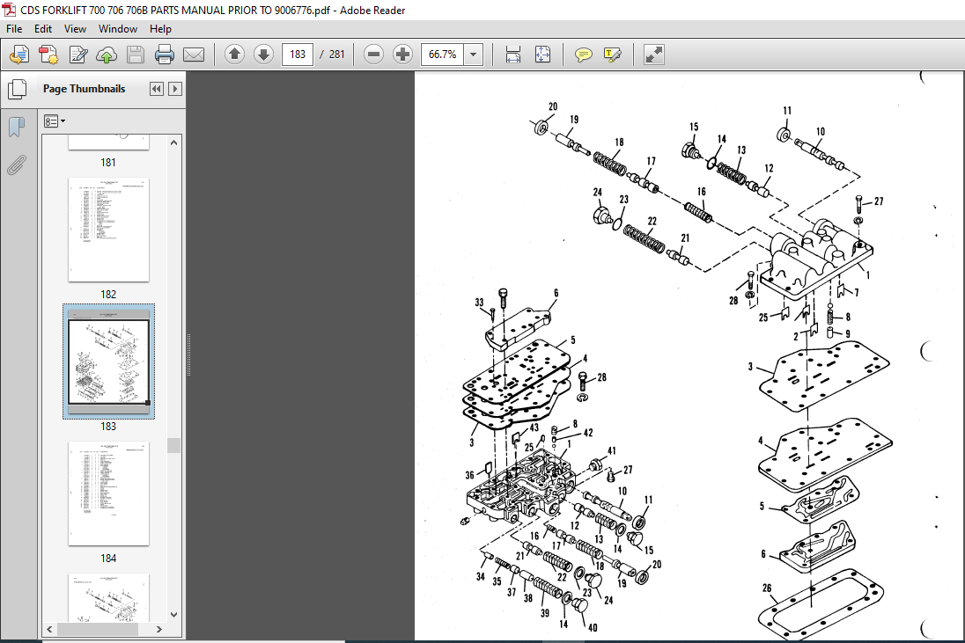Click the horizontal scrollbar thumb in thumbnails
The image size is (965, 643).
[x=98, y=630]
